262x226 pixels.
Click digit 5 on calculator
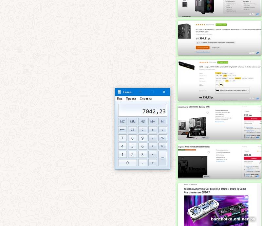pos(132,146)
